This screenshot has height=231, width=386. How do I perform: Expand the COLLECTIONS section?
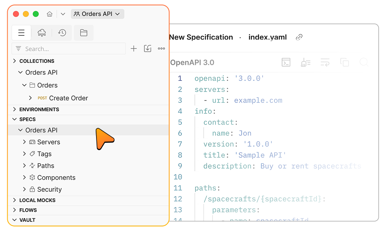(15, 61)
